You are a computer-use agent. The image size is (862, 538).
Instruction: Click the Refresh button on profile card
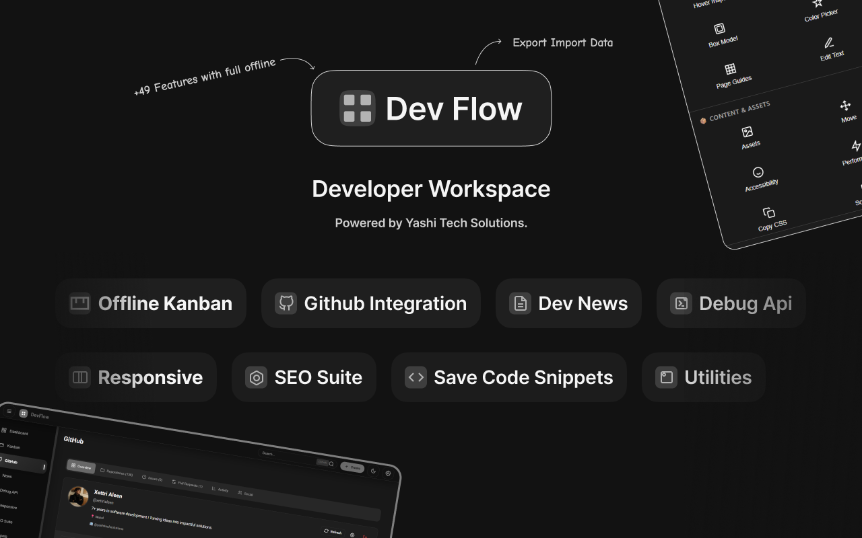pos(333,531)
